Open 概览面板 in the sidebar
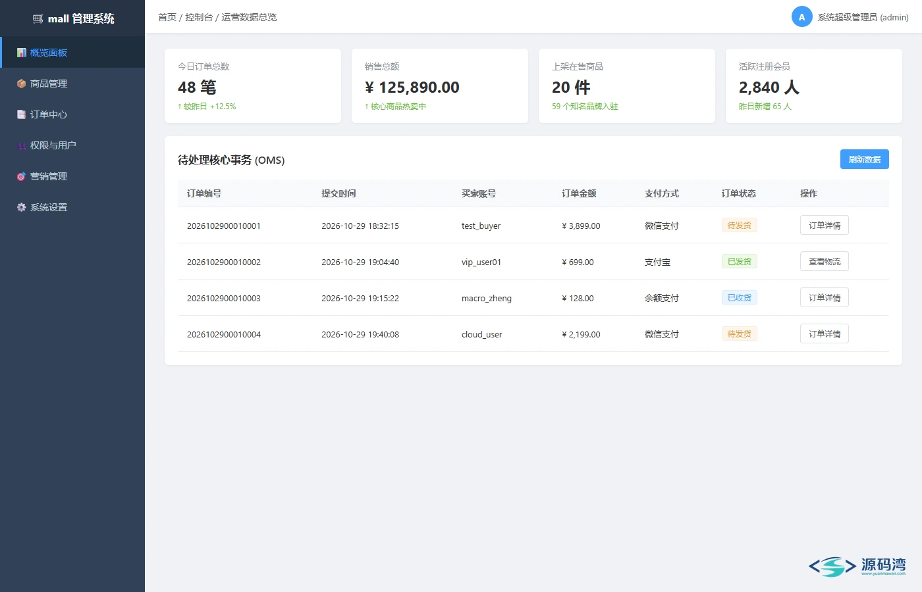Screen dimensions: 922x592 [x=72, y=53]
